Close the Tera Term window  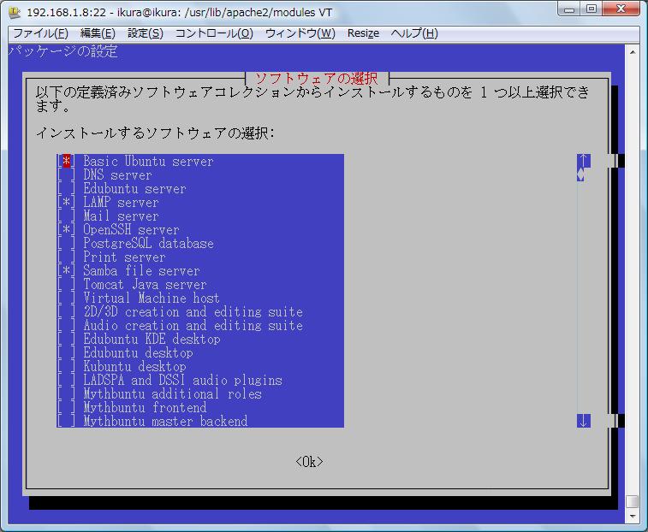click(621, 9)
